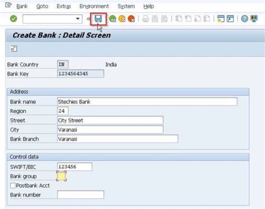The image size is (265, 209).
Task: Click the Create New Session icon
Action: coord(221,19)
